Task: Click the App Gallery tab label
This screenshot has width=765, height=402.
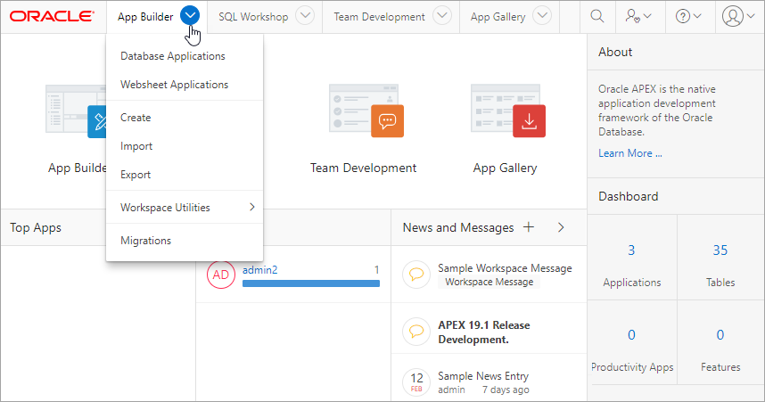Action: 498,17
